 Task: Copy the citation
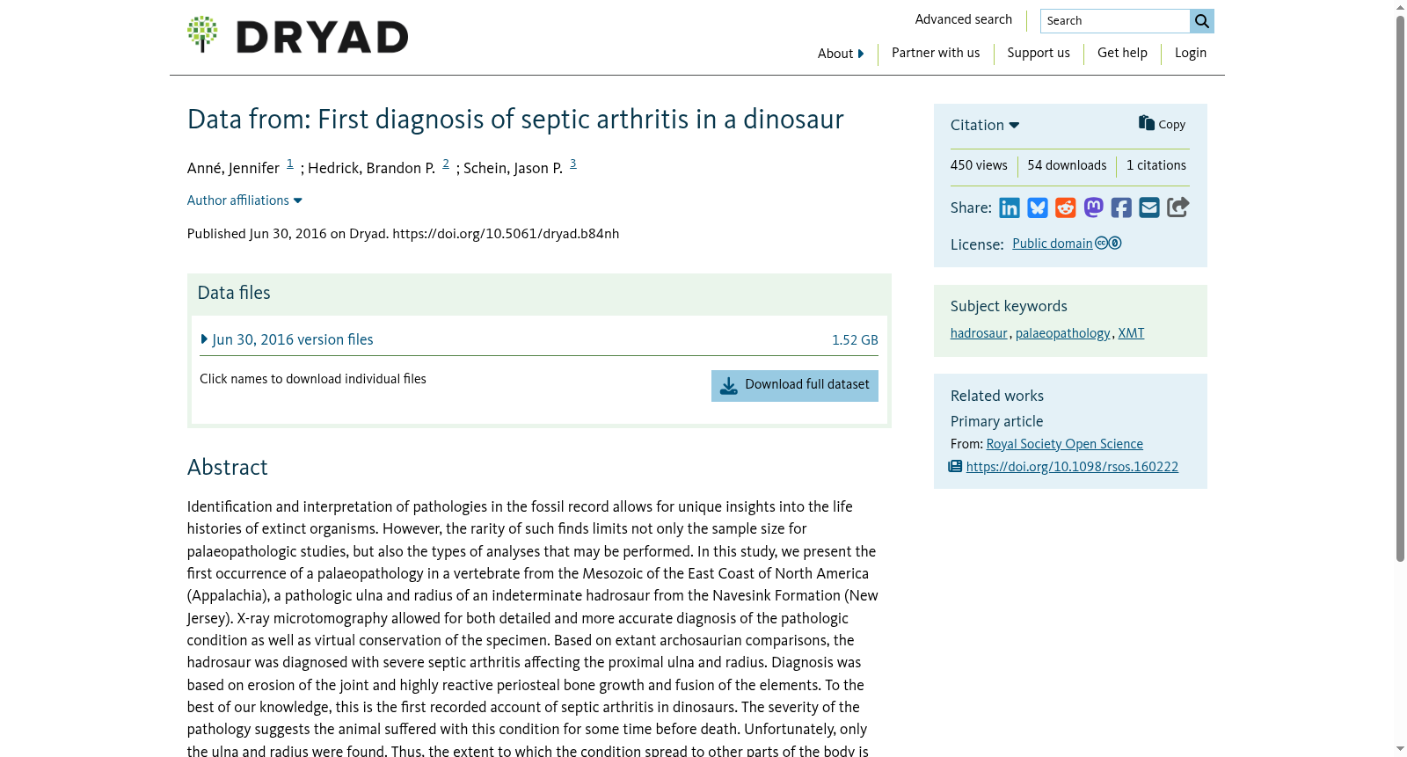click(1162, 124)
